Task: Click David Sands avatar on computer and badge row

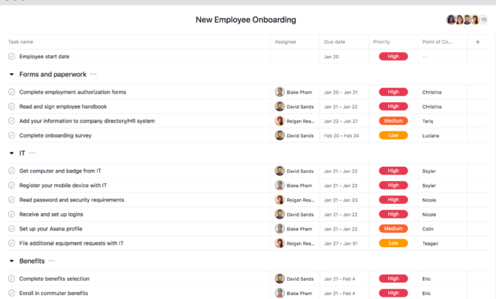Action: tap(279, 171)
